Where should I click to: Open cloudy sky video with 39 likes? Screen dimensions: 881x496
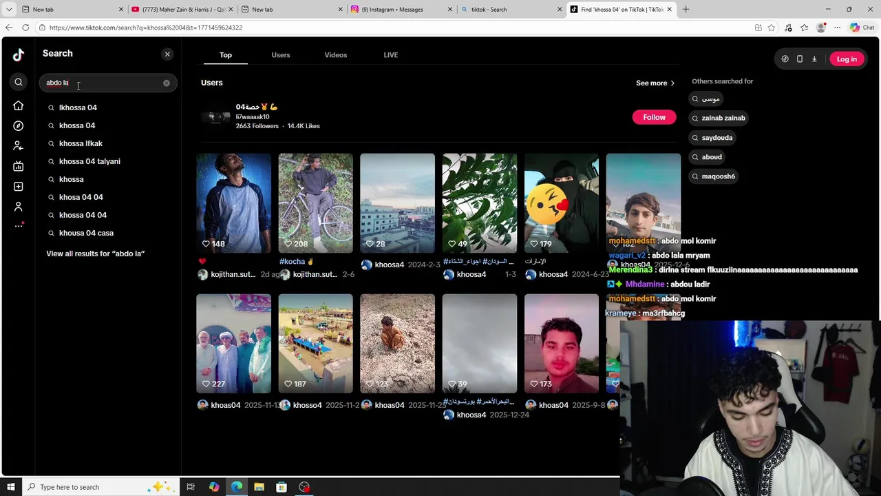(479, 344)
